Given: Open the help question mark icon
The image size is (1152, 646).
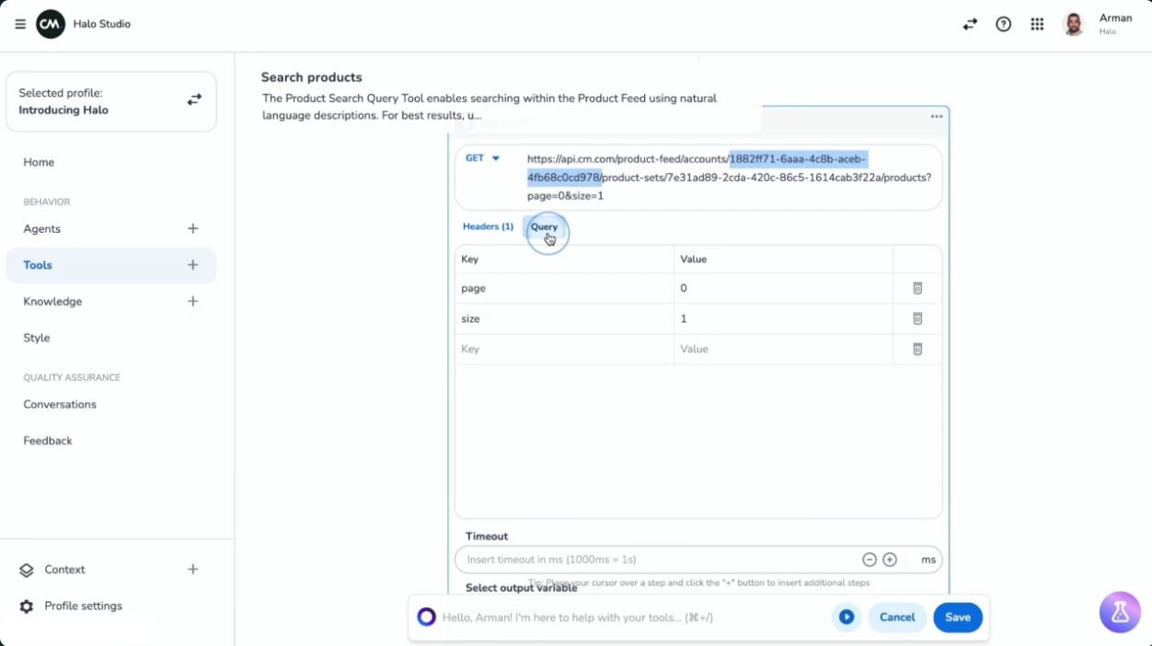Looking at the screenshot, I should tap(1004, 25).
